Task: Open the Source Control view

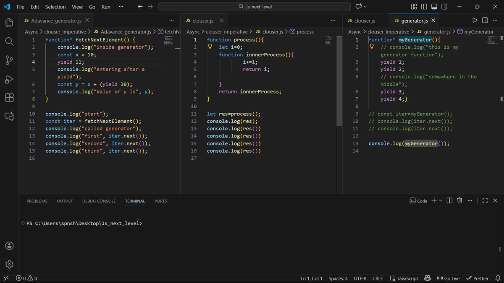Action: [9, 60]
